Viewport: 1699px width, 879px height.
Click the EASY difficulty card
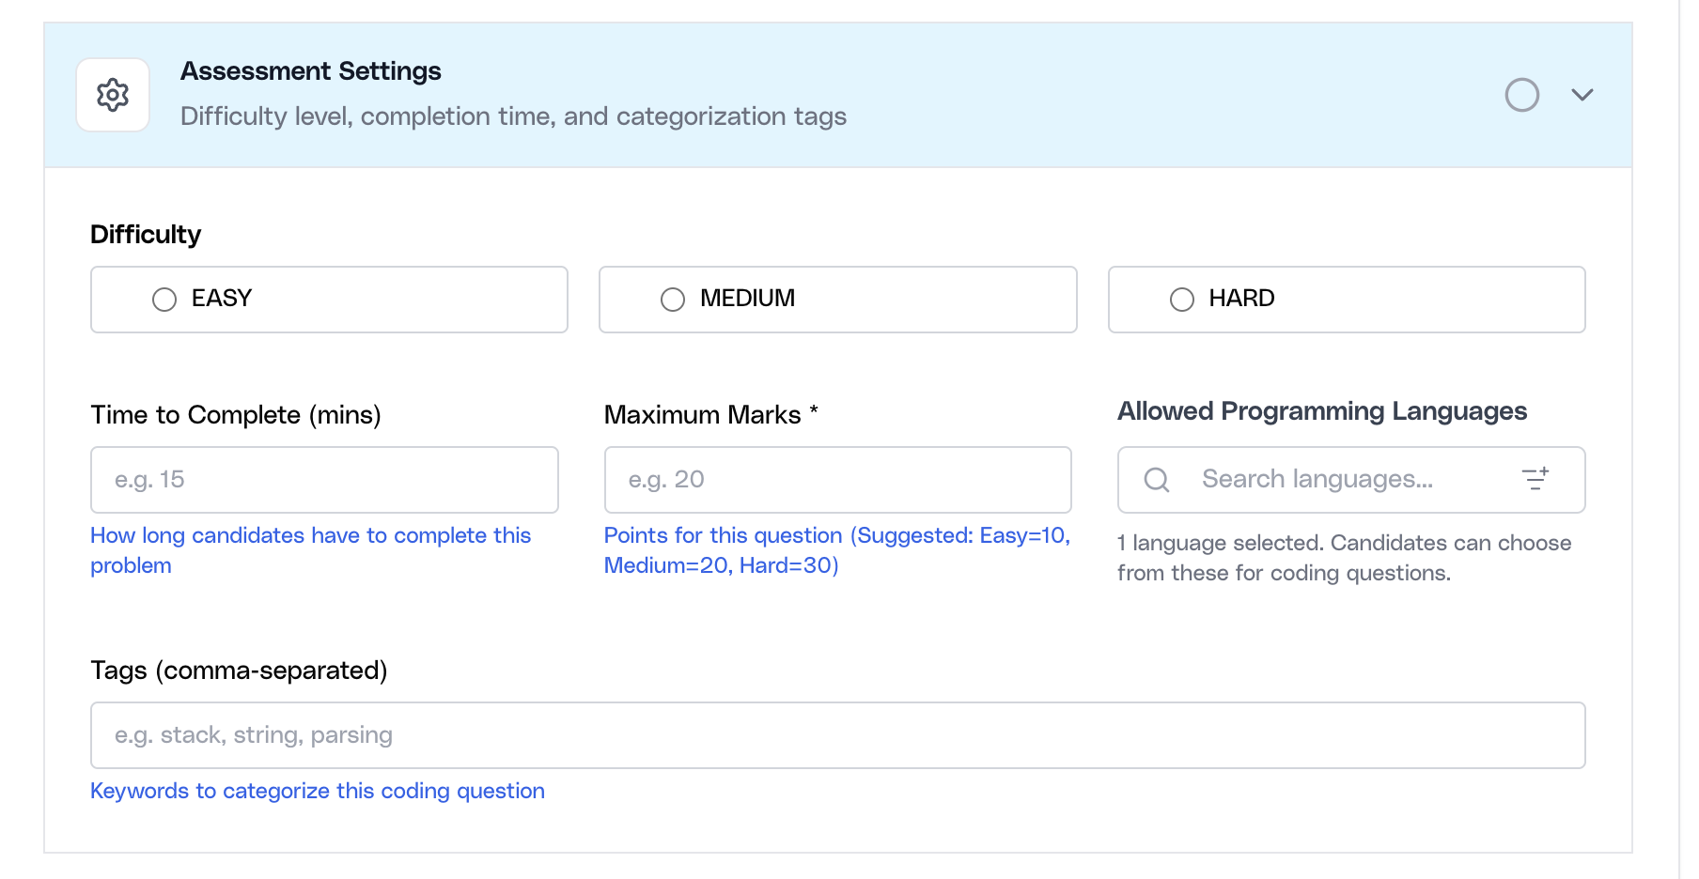click(328, 299)
